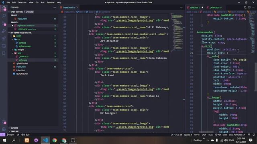Toggle Live Server Port 5500
257x144 pixels.
click(x=221, y=135)
